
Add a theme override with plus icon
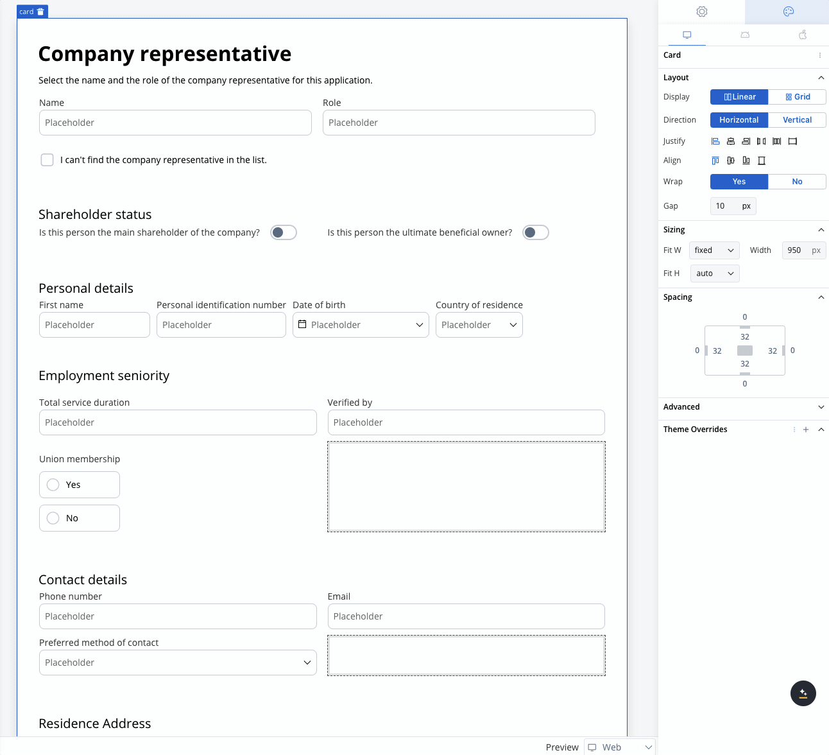pos(806,430)
